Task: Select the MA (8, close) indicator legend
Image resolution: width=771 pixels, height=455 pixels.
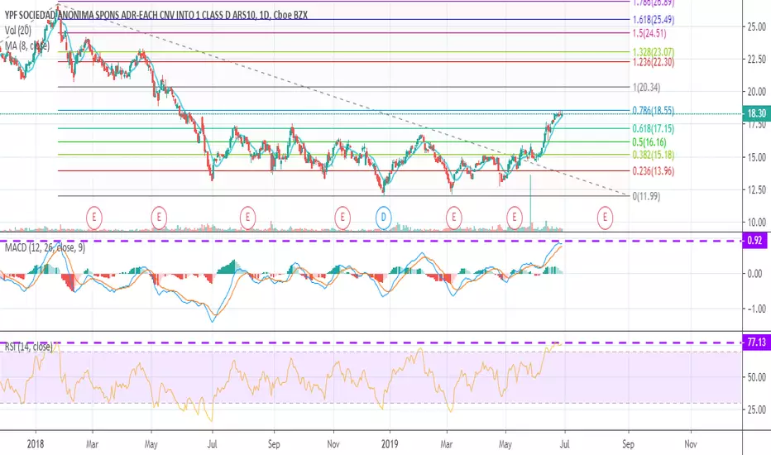Action: [27, 45]
